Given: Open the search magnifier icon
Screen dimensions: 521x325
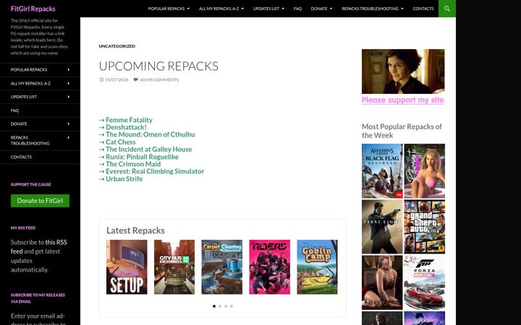Looking at the screenshot, I should (447, 9).
